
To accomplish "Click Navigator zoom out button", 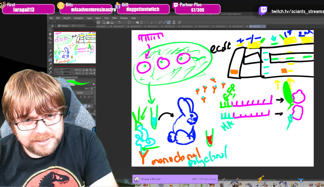I will (x=80, y=70).
